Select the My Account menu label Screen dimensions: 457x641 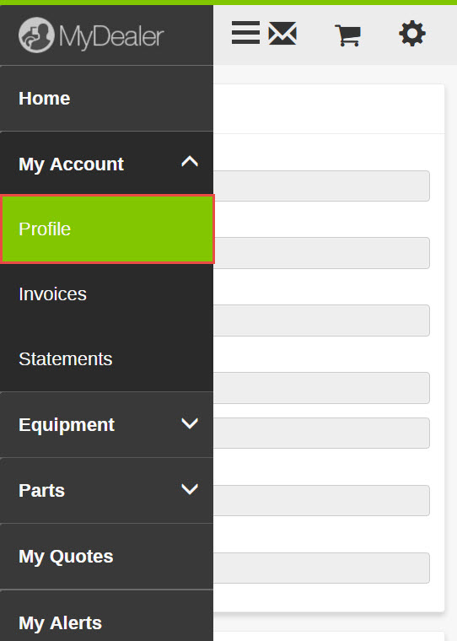point(71,164)
